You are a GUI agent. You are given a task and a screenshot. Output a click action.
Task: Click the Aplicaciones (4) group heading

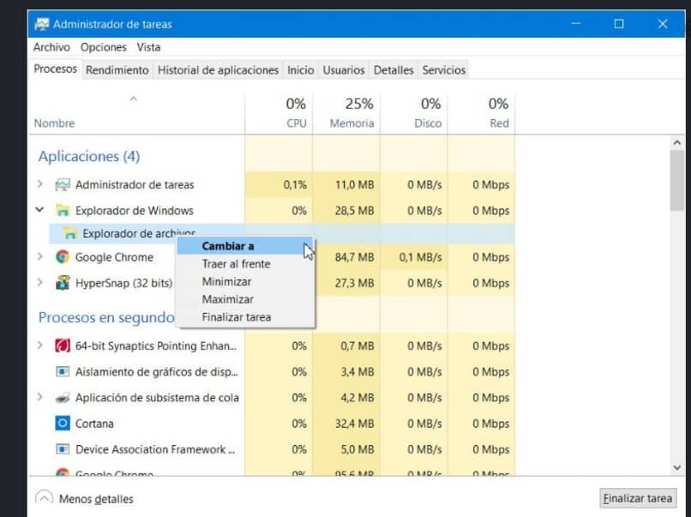(89, 156)
